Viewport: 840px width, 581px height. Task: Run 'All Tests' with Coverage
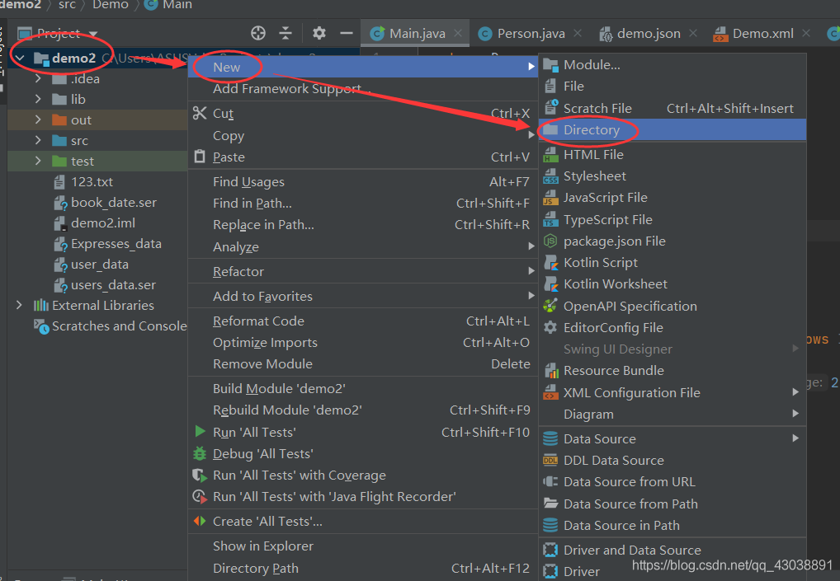pyautogui.click(x=363, y=475)
